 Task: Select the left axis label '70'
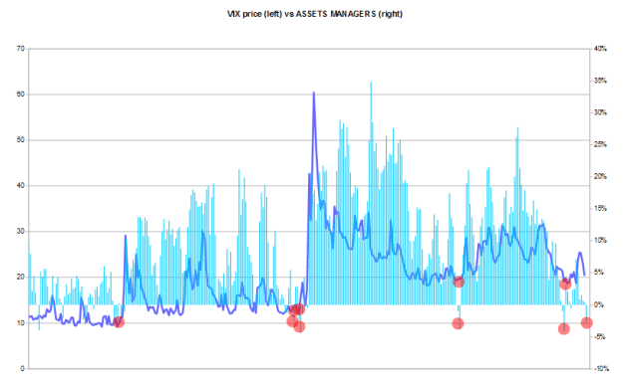coord(20,49)
